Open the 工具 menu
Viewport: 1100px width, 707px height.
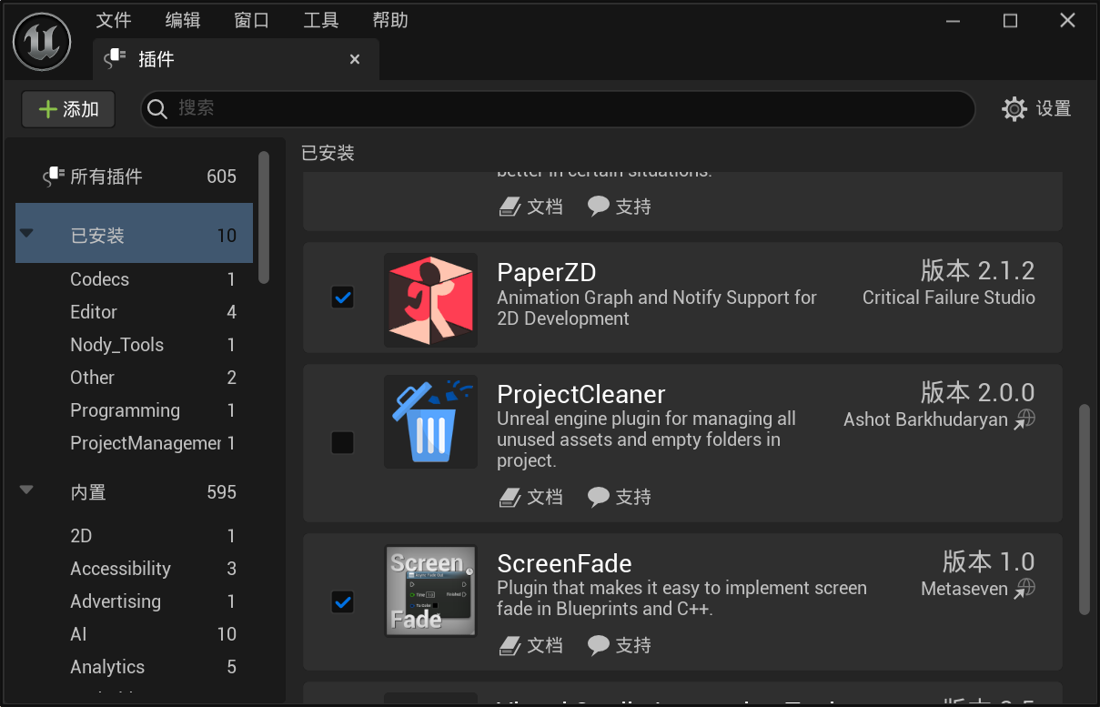[321, 20]
